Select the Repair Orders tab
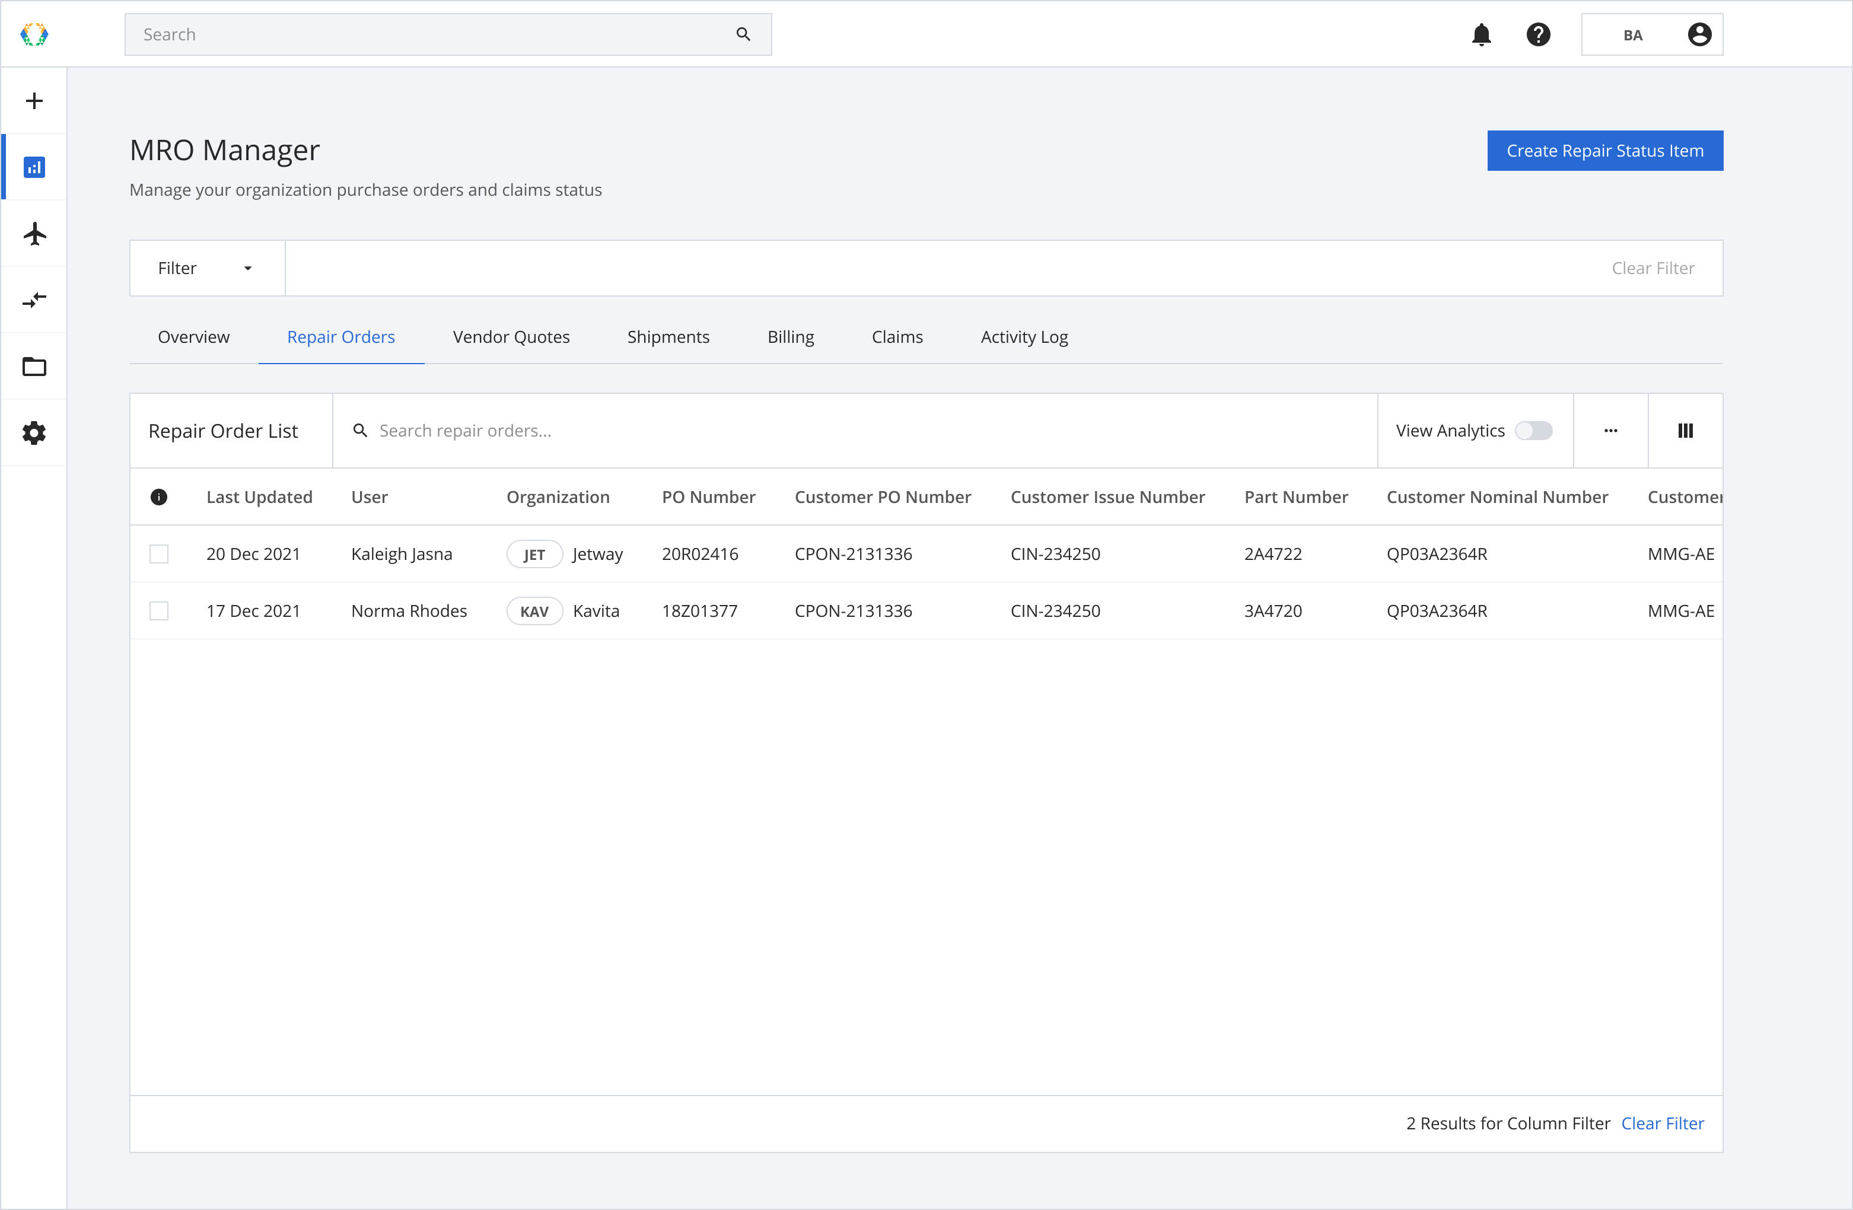The image size is (1853, 1210). coord(341,337)
